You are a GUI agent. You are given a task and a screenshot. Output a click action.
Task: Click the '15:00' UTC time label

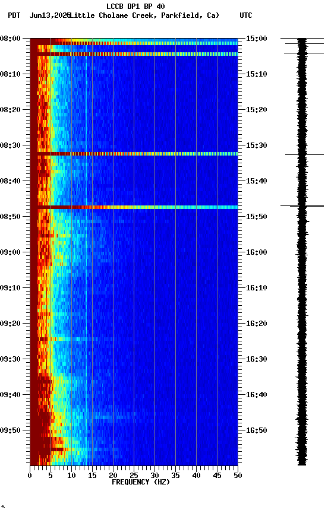pyautogui.click(x=257, y=39)
